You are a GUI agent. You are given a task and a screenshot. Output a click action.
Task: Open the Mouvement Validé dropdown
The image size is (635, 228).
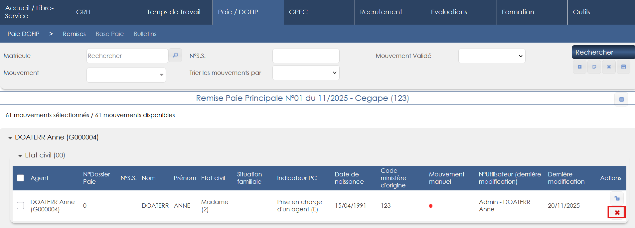(492, 56)
